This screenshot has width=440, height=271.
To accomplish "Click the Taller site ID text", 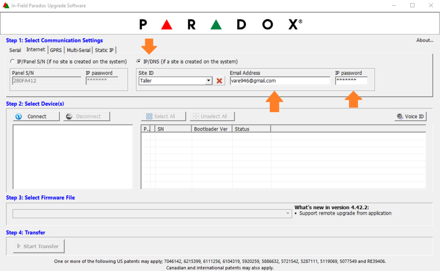I will (146, 81).
